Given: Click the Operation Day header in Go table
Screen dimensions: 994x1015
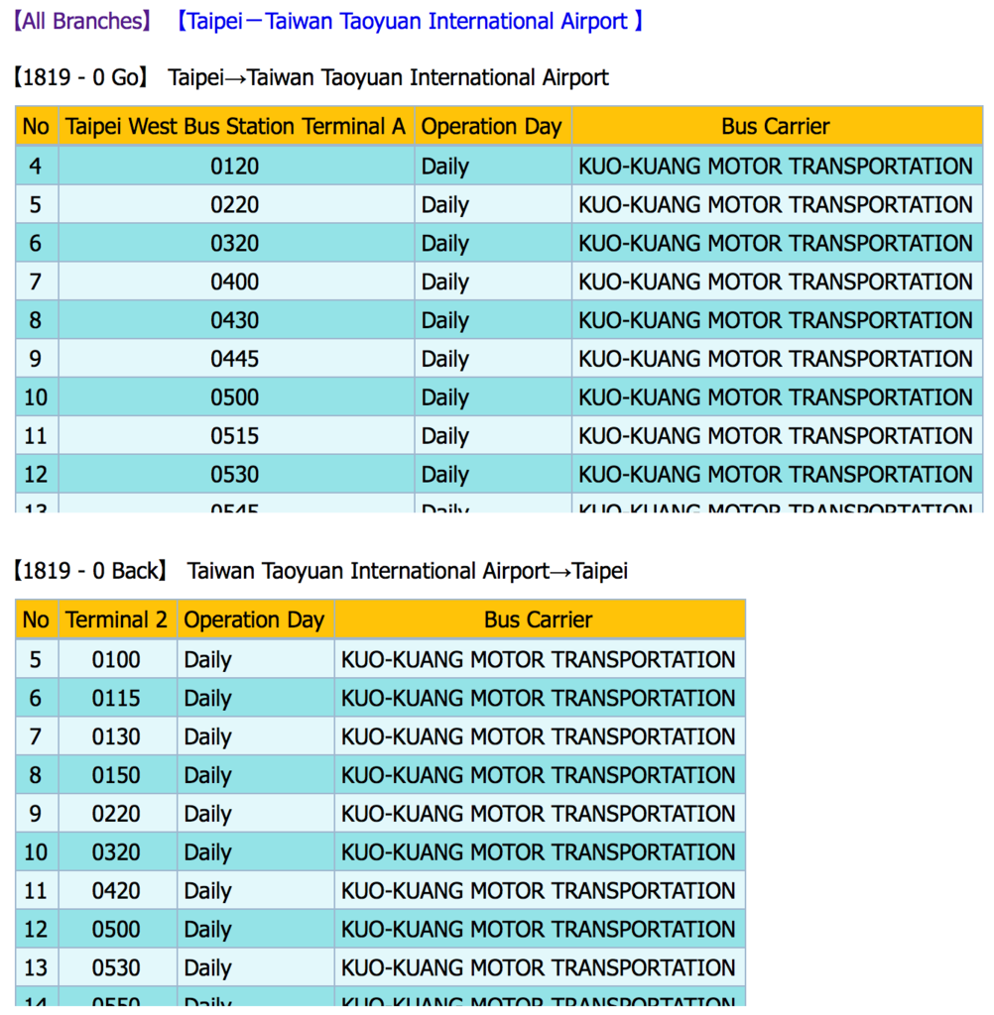Looking at the screenshot, I should pyautogui.click(x=492, y=126).
